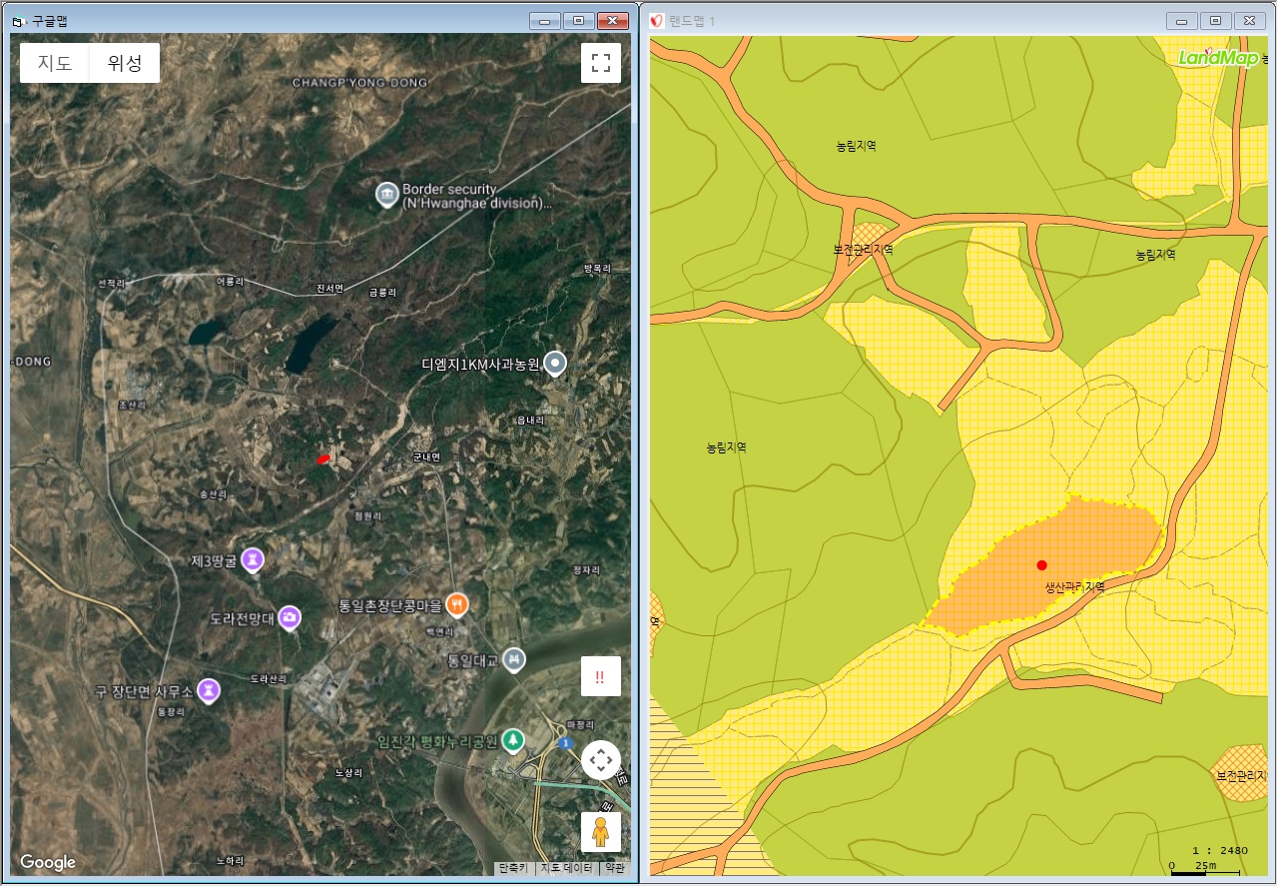Toggle fullscreen view on Google map
This screenshot has width=1278, height=887.
[x=600, y=63]
